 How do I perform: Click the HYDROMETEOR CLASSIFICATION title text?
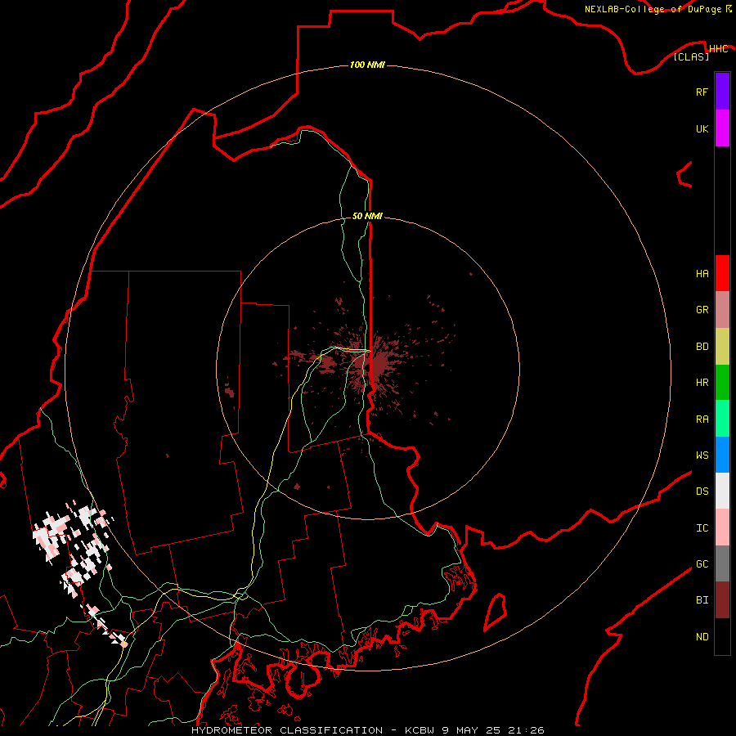click(287, 730)
